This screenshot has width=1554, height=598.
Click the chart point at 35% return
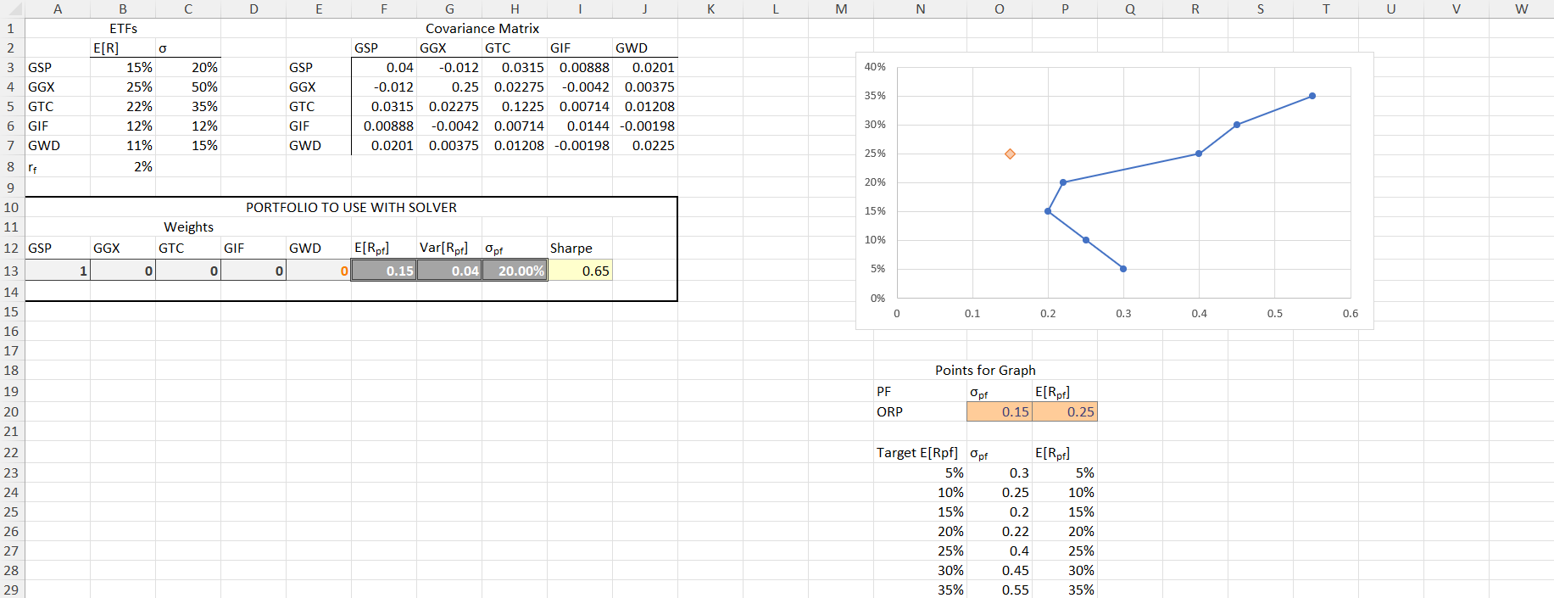pos(1312,96)
